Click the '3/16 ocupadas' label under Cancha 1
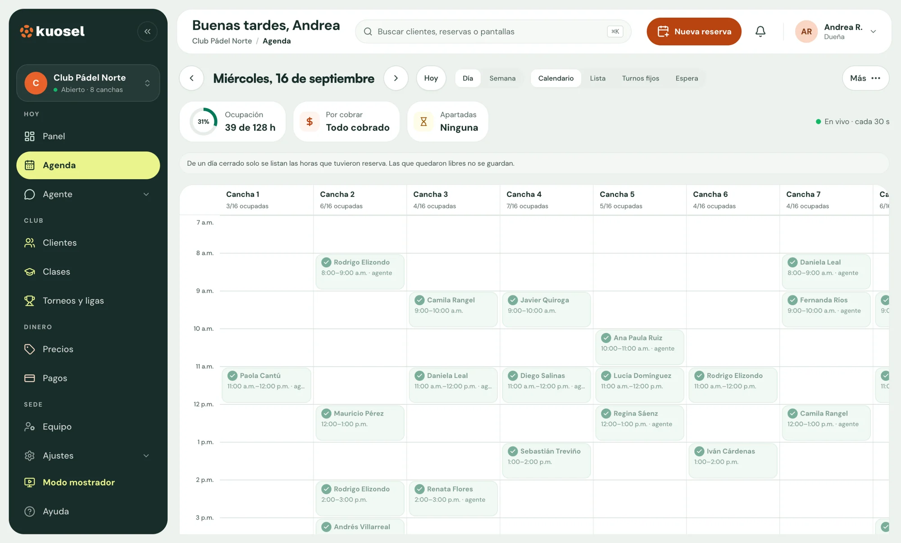 click(247, 206)
